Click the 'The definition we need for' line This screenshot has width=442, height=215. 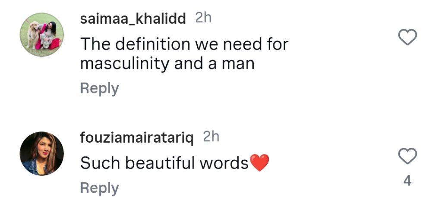click(184, 44)
